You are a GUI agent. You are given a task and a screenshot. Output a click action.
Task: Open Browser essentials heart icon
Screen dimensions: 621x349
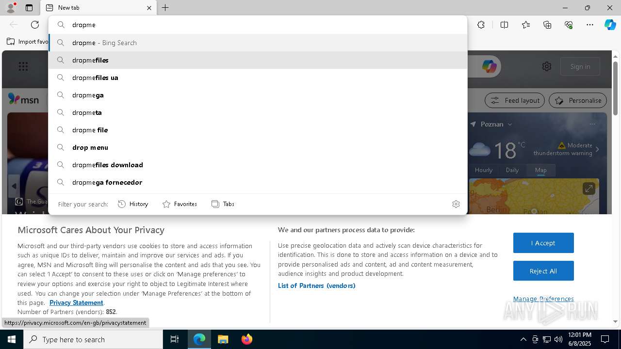[x=569, y=25]
